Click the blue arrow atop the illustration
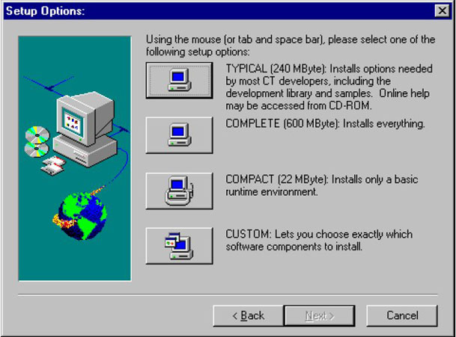The width and height of the screenshot is (456, 337). click(48, 84)
